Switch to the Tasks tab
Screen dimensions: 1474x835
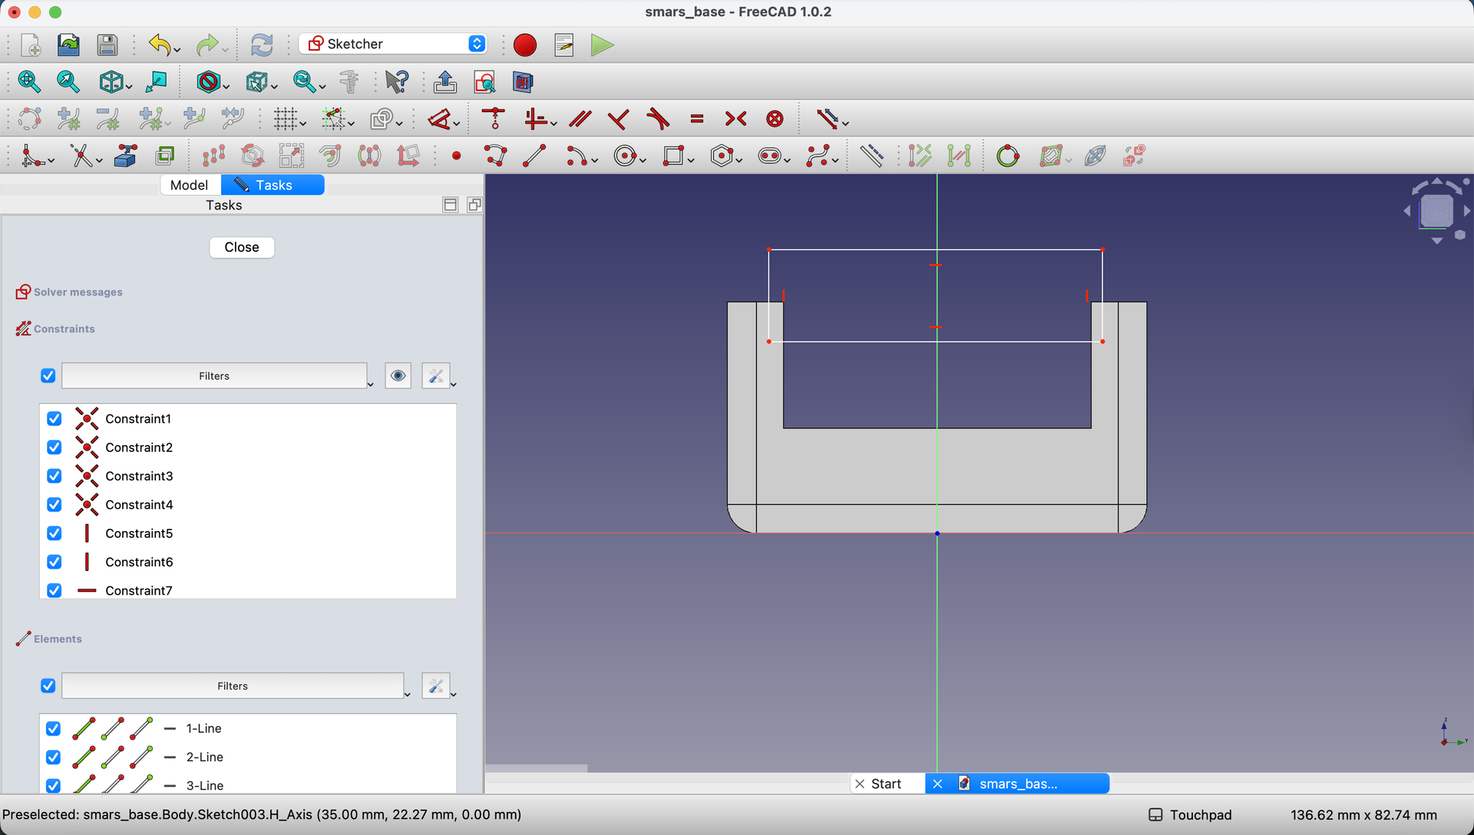tap(273, 185)
